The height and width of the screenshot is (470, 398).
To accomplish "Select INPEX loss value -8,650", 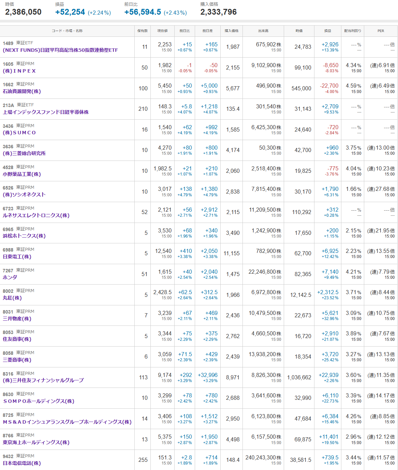I will 331,65.
